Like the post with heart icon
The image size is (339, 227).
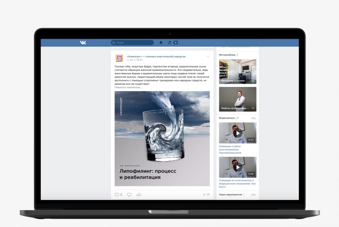coord(117,195)
